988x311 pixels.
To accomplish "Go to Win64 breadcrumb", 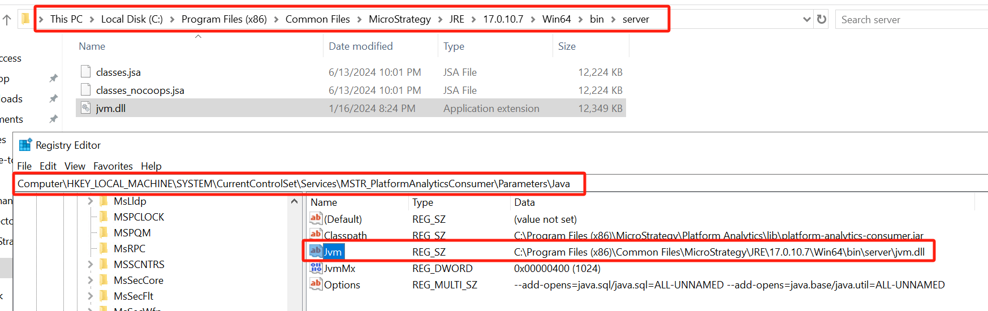I will coord(556,19).
